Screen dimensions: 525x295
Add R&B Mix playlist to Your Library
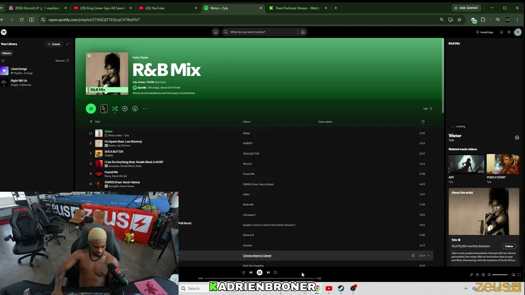click(x=125, y=109)
